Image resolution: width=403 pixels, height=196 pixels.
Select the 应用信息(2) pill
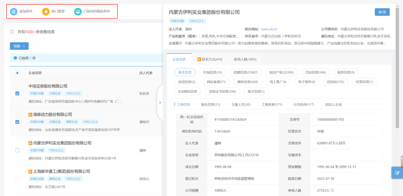[187, 82]
